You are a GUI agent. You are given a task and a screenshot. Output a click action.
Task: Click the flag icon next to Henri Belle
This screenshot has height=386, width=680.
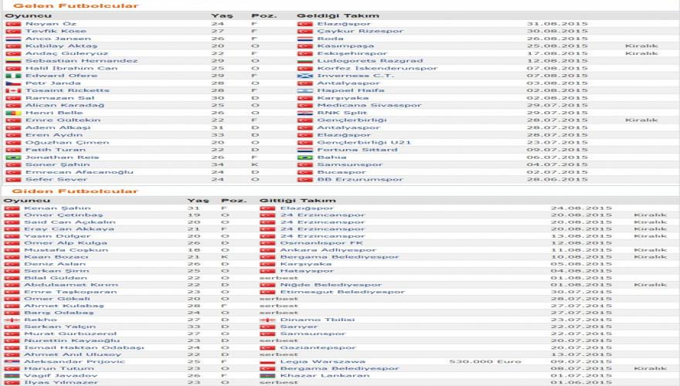coord(12,113)
